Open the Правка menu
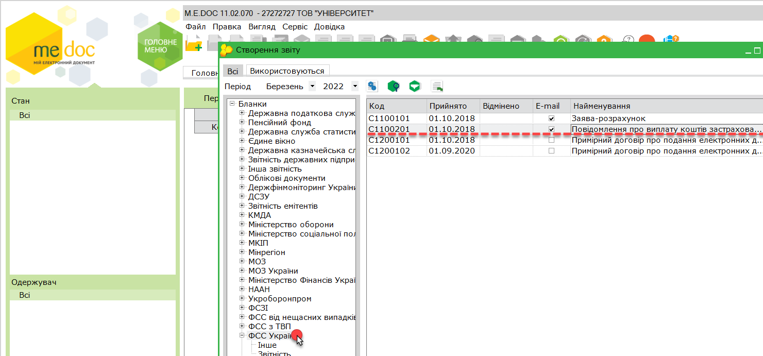 click(x=227, y=27)
